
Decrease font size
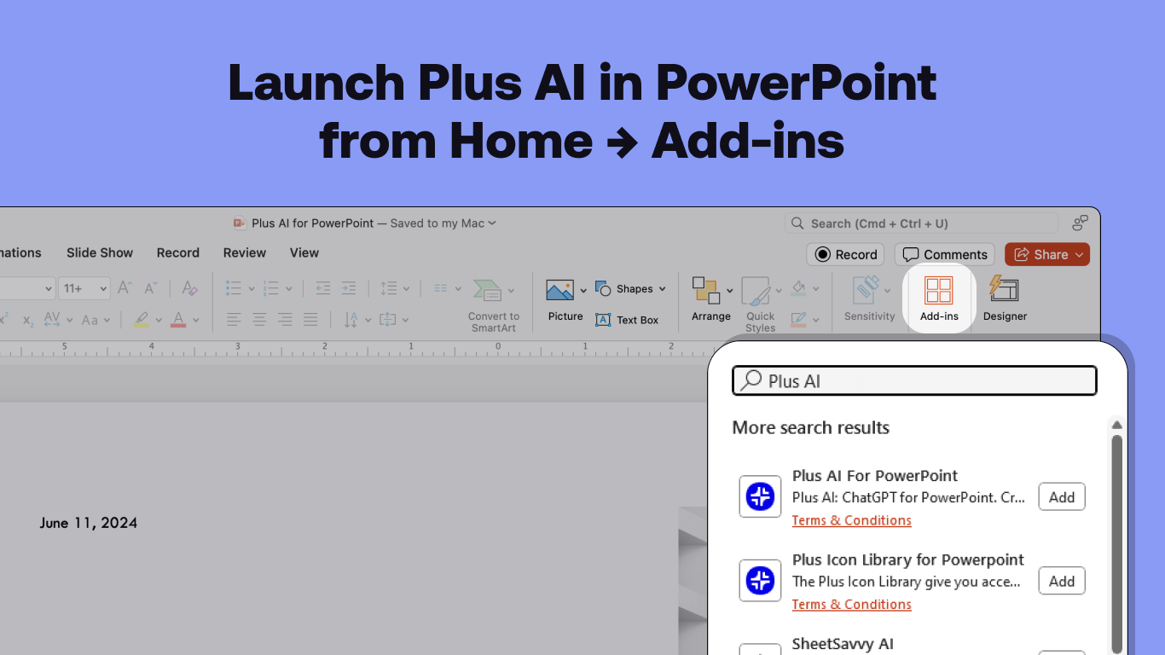click(151, 288)
